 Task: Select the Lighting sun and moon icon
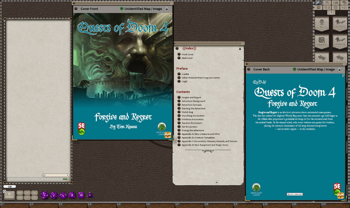pyautogui.click(x=327, y=8)
